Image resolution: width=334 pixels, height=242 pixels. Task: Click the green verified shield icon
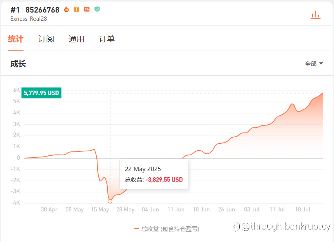tap(97, 9)
